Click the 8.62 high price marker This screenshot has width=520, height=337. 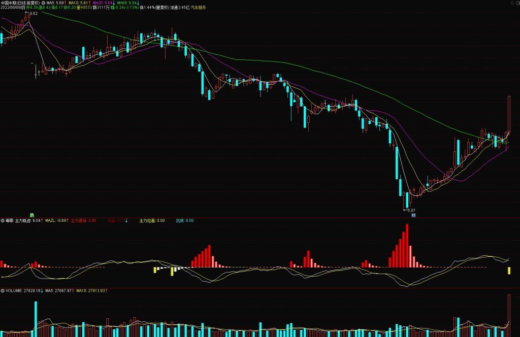pos(32,14)
